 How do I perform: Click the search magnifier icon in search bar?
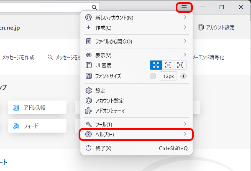coord(95,7)
